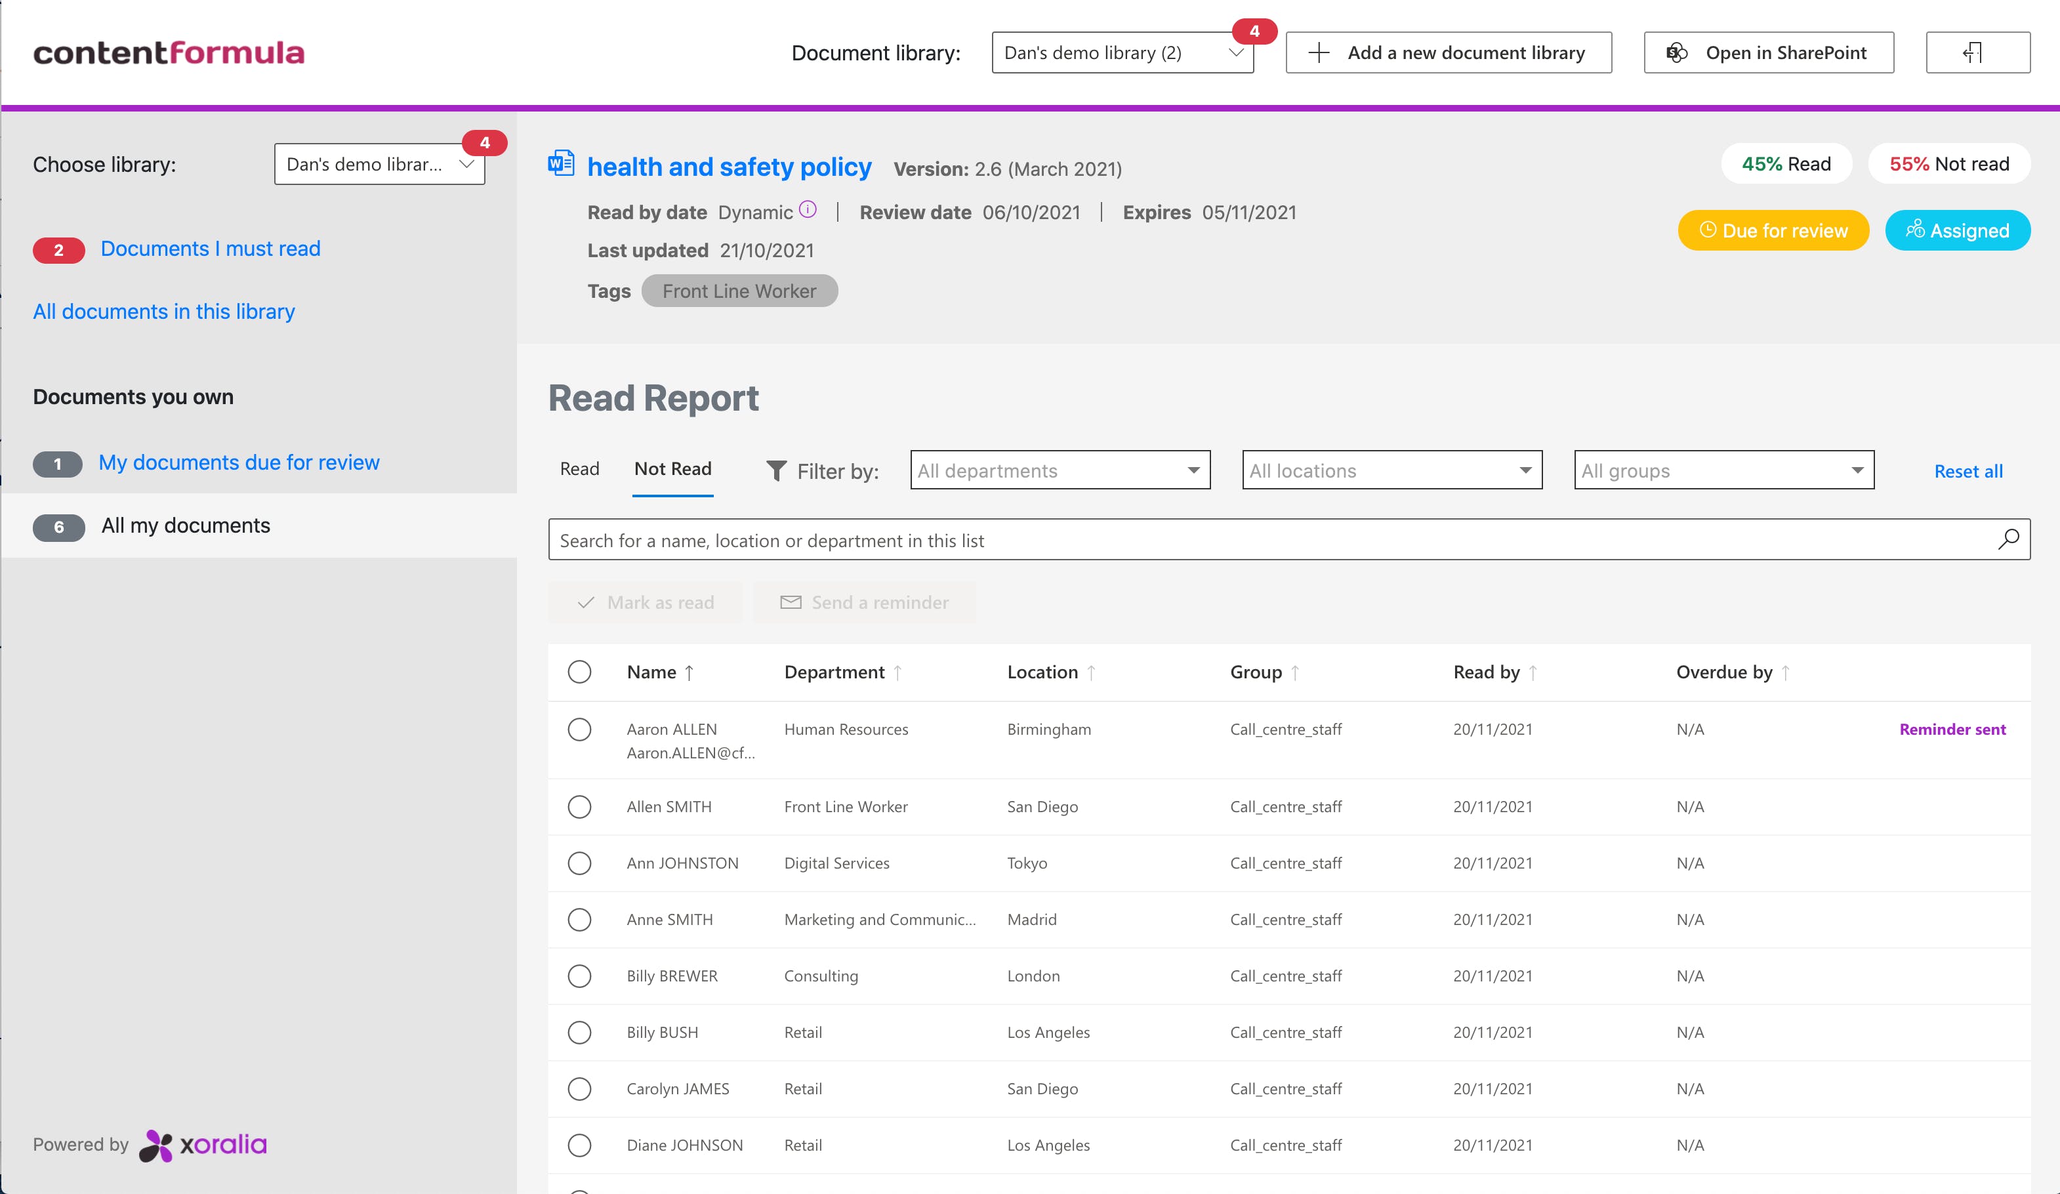
Task: Click Add a new document library
Action: pos(1448,53)
